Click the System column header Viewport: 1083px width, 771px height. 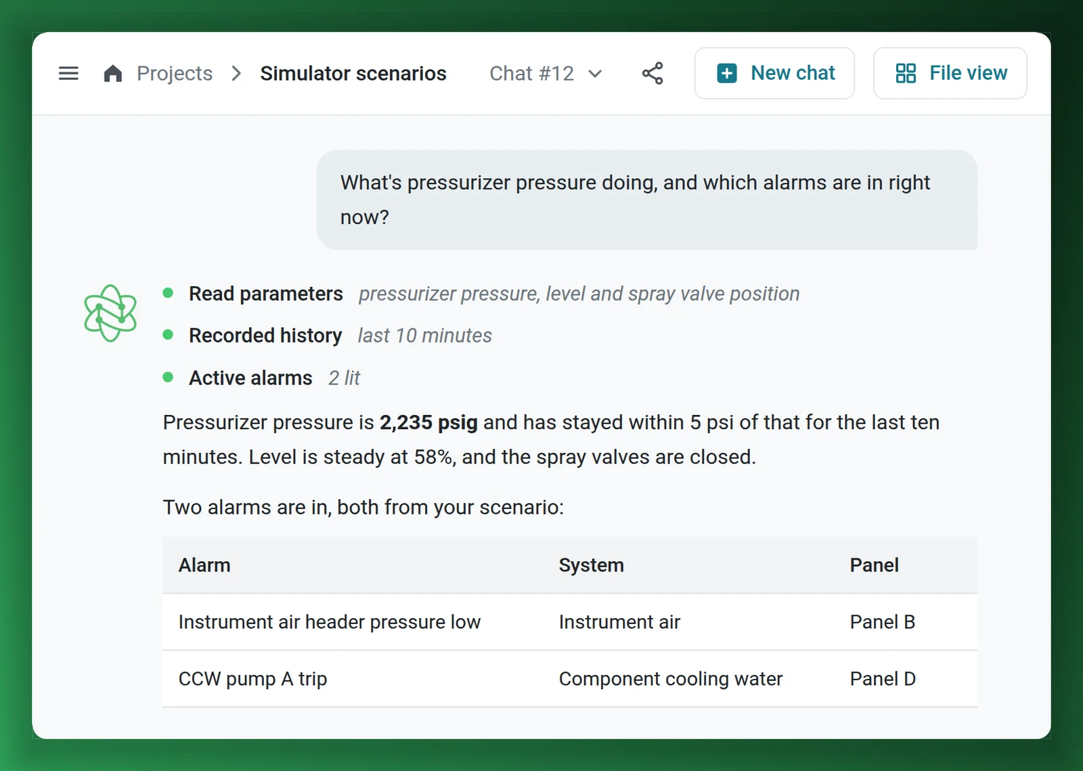coord(592,565)
